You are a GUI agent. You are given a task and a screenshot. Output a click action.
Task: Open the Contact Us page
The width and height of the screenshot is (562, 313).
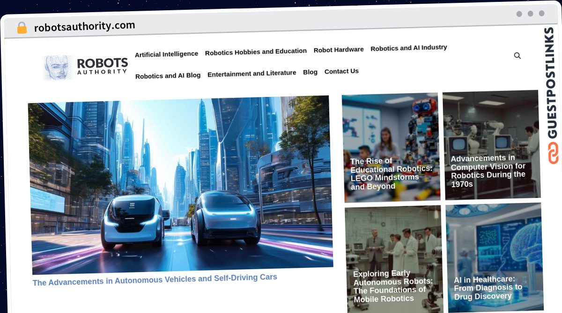(341, 71)
